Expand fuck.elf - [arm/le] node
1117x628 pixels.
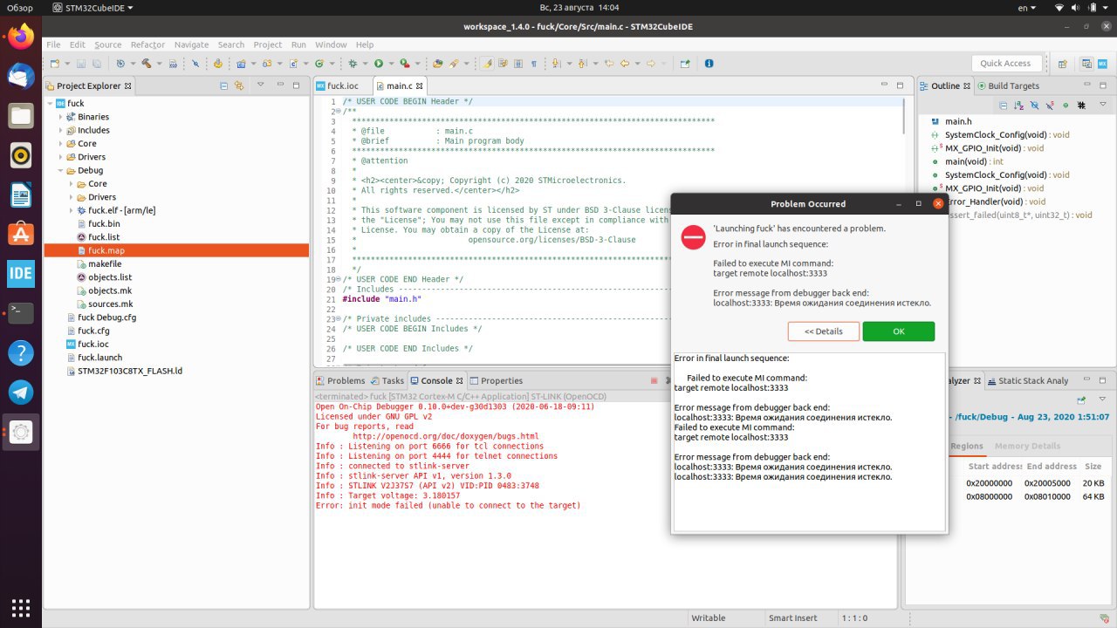72,211
